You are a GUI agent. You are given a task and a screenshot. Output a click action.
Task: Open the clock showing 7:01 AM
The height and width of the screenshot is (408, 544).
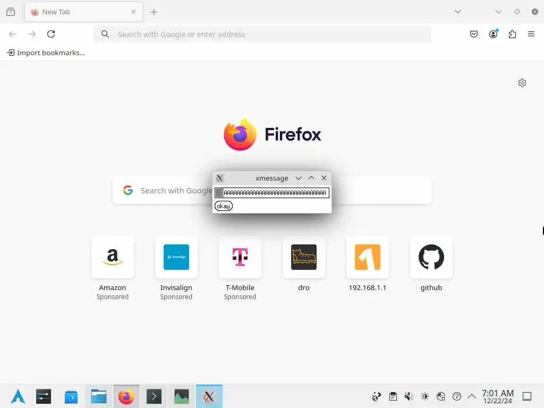click(x=497, y=396)
